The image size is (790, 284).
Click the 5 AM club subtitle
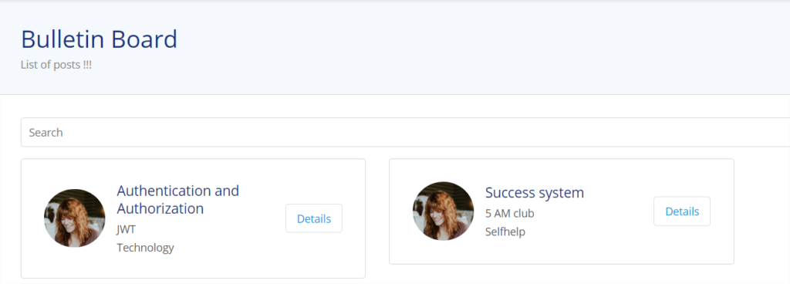[x=509, y=214]
